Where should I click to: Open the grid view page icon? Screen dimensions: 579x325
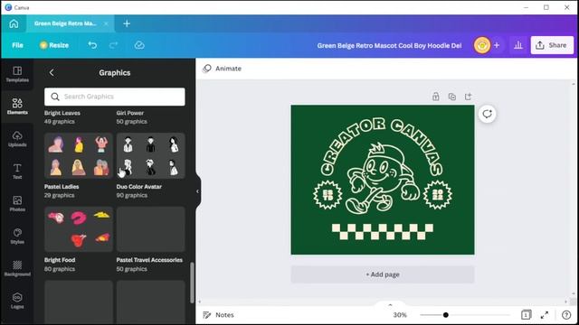point(527,315)
